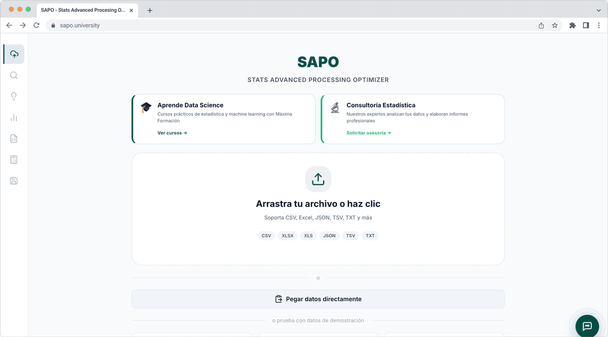Select the lightbulb insights sidebar icon

pyautogui.click(x=14, y=96)
